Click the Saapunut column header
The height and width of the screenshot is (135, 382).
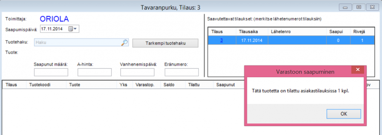coord(229,85)
